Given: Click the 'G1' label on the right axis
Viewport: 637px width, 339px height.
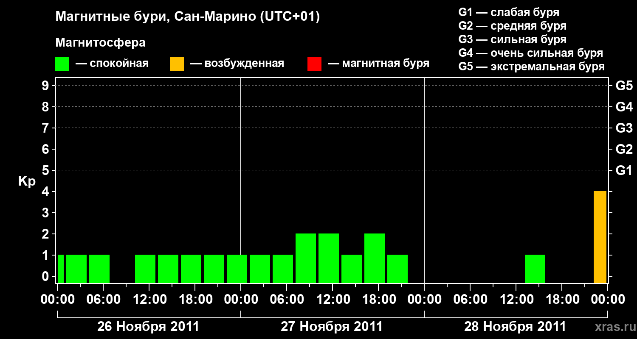Looking at the screenshot, I should [x=624, y=170].
